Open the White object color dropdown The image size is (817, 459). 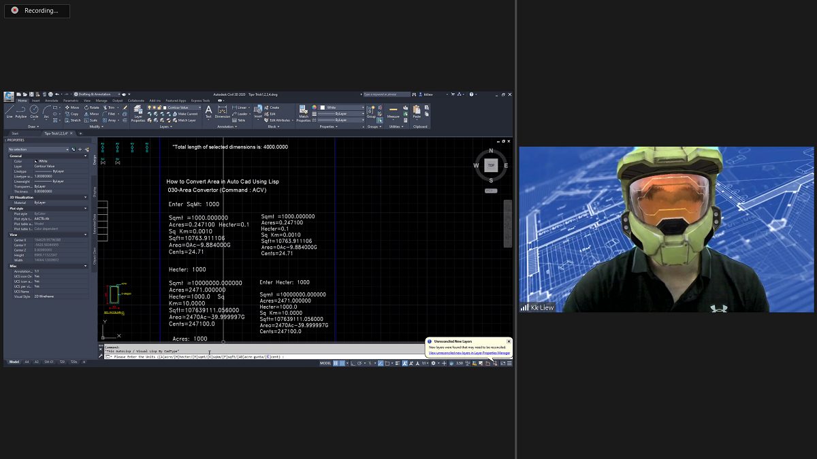click(x=340, y=107)
